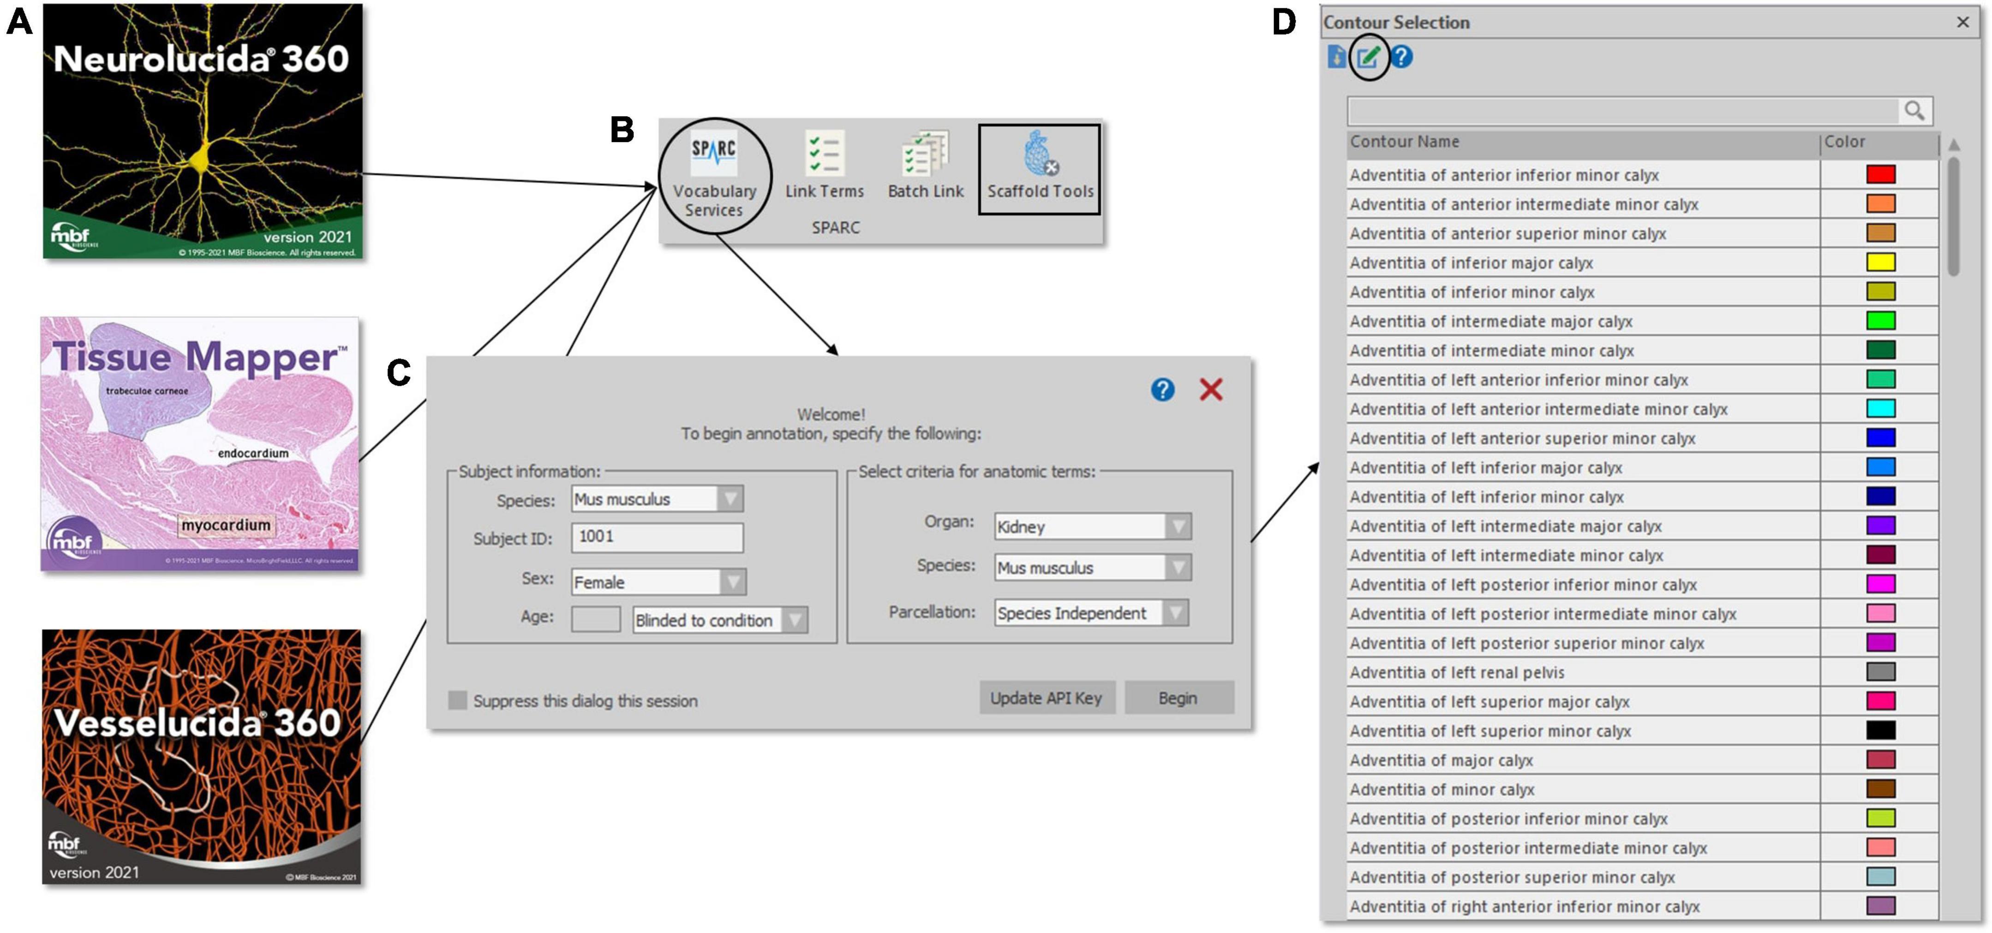The image size is (1992, 933).
Task: Select Adventitia of intermediate minor calyx
Action: point(1643,350)
